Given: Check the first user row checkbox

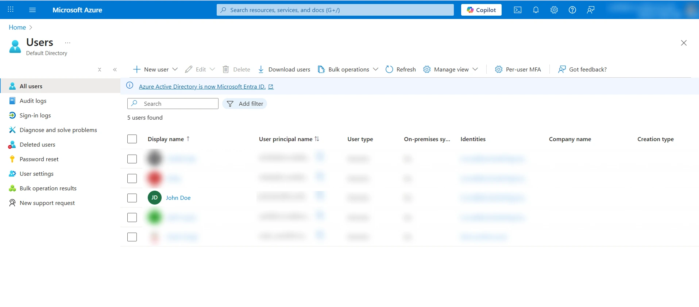Looking at the screenshot, I should pos(132,159).
